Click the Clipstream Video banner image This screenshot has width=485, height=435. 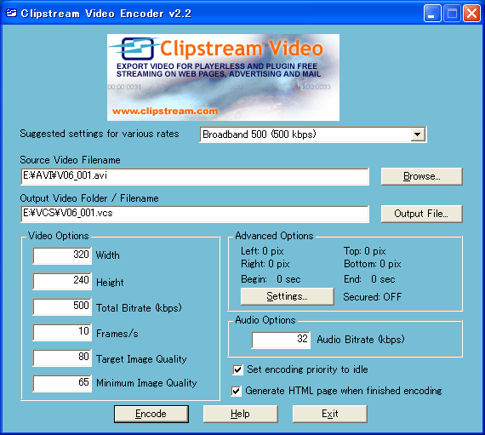click(x=223, y=77)
